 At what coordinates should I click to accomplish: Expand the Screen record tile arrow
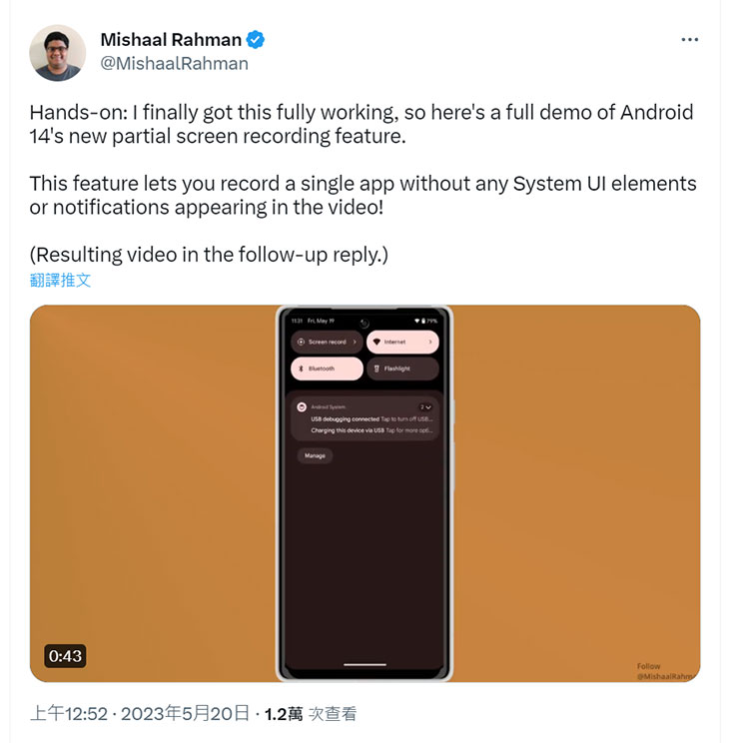[355, 342]
